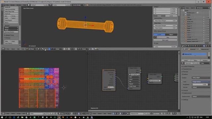Screen dimensions: 212x119
Task: Select edge select mode in 3D view header
Action: coord(67,49)
